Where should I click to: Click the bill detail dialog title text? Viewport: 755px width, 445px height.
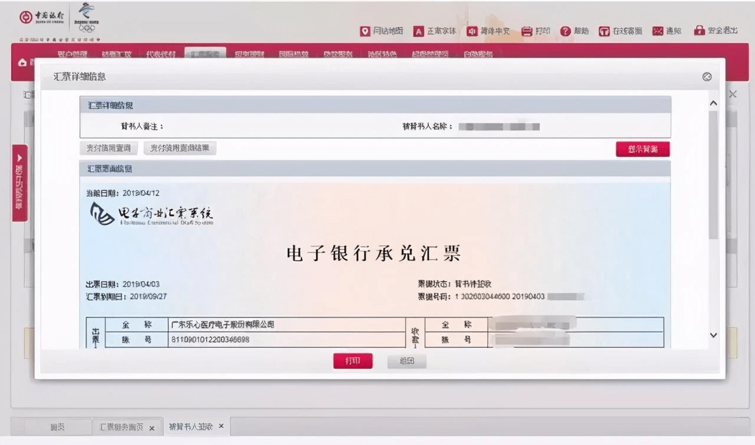coord(80,77)
